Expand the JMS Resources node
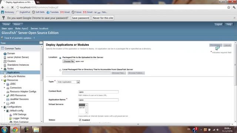Image resolution: width=237 pixels, height=133 pixels. 4,95
